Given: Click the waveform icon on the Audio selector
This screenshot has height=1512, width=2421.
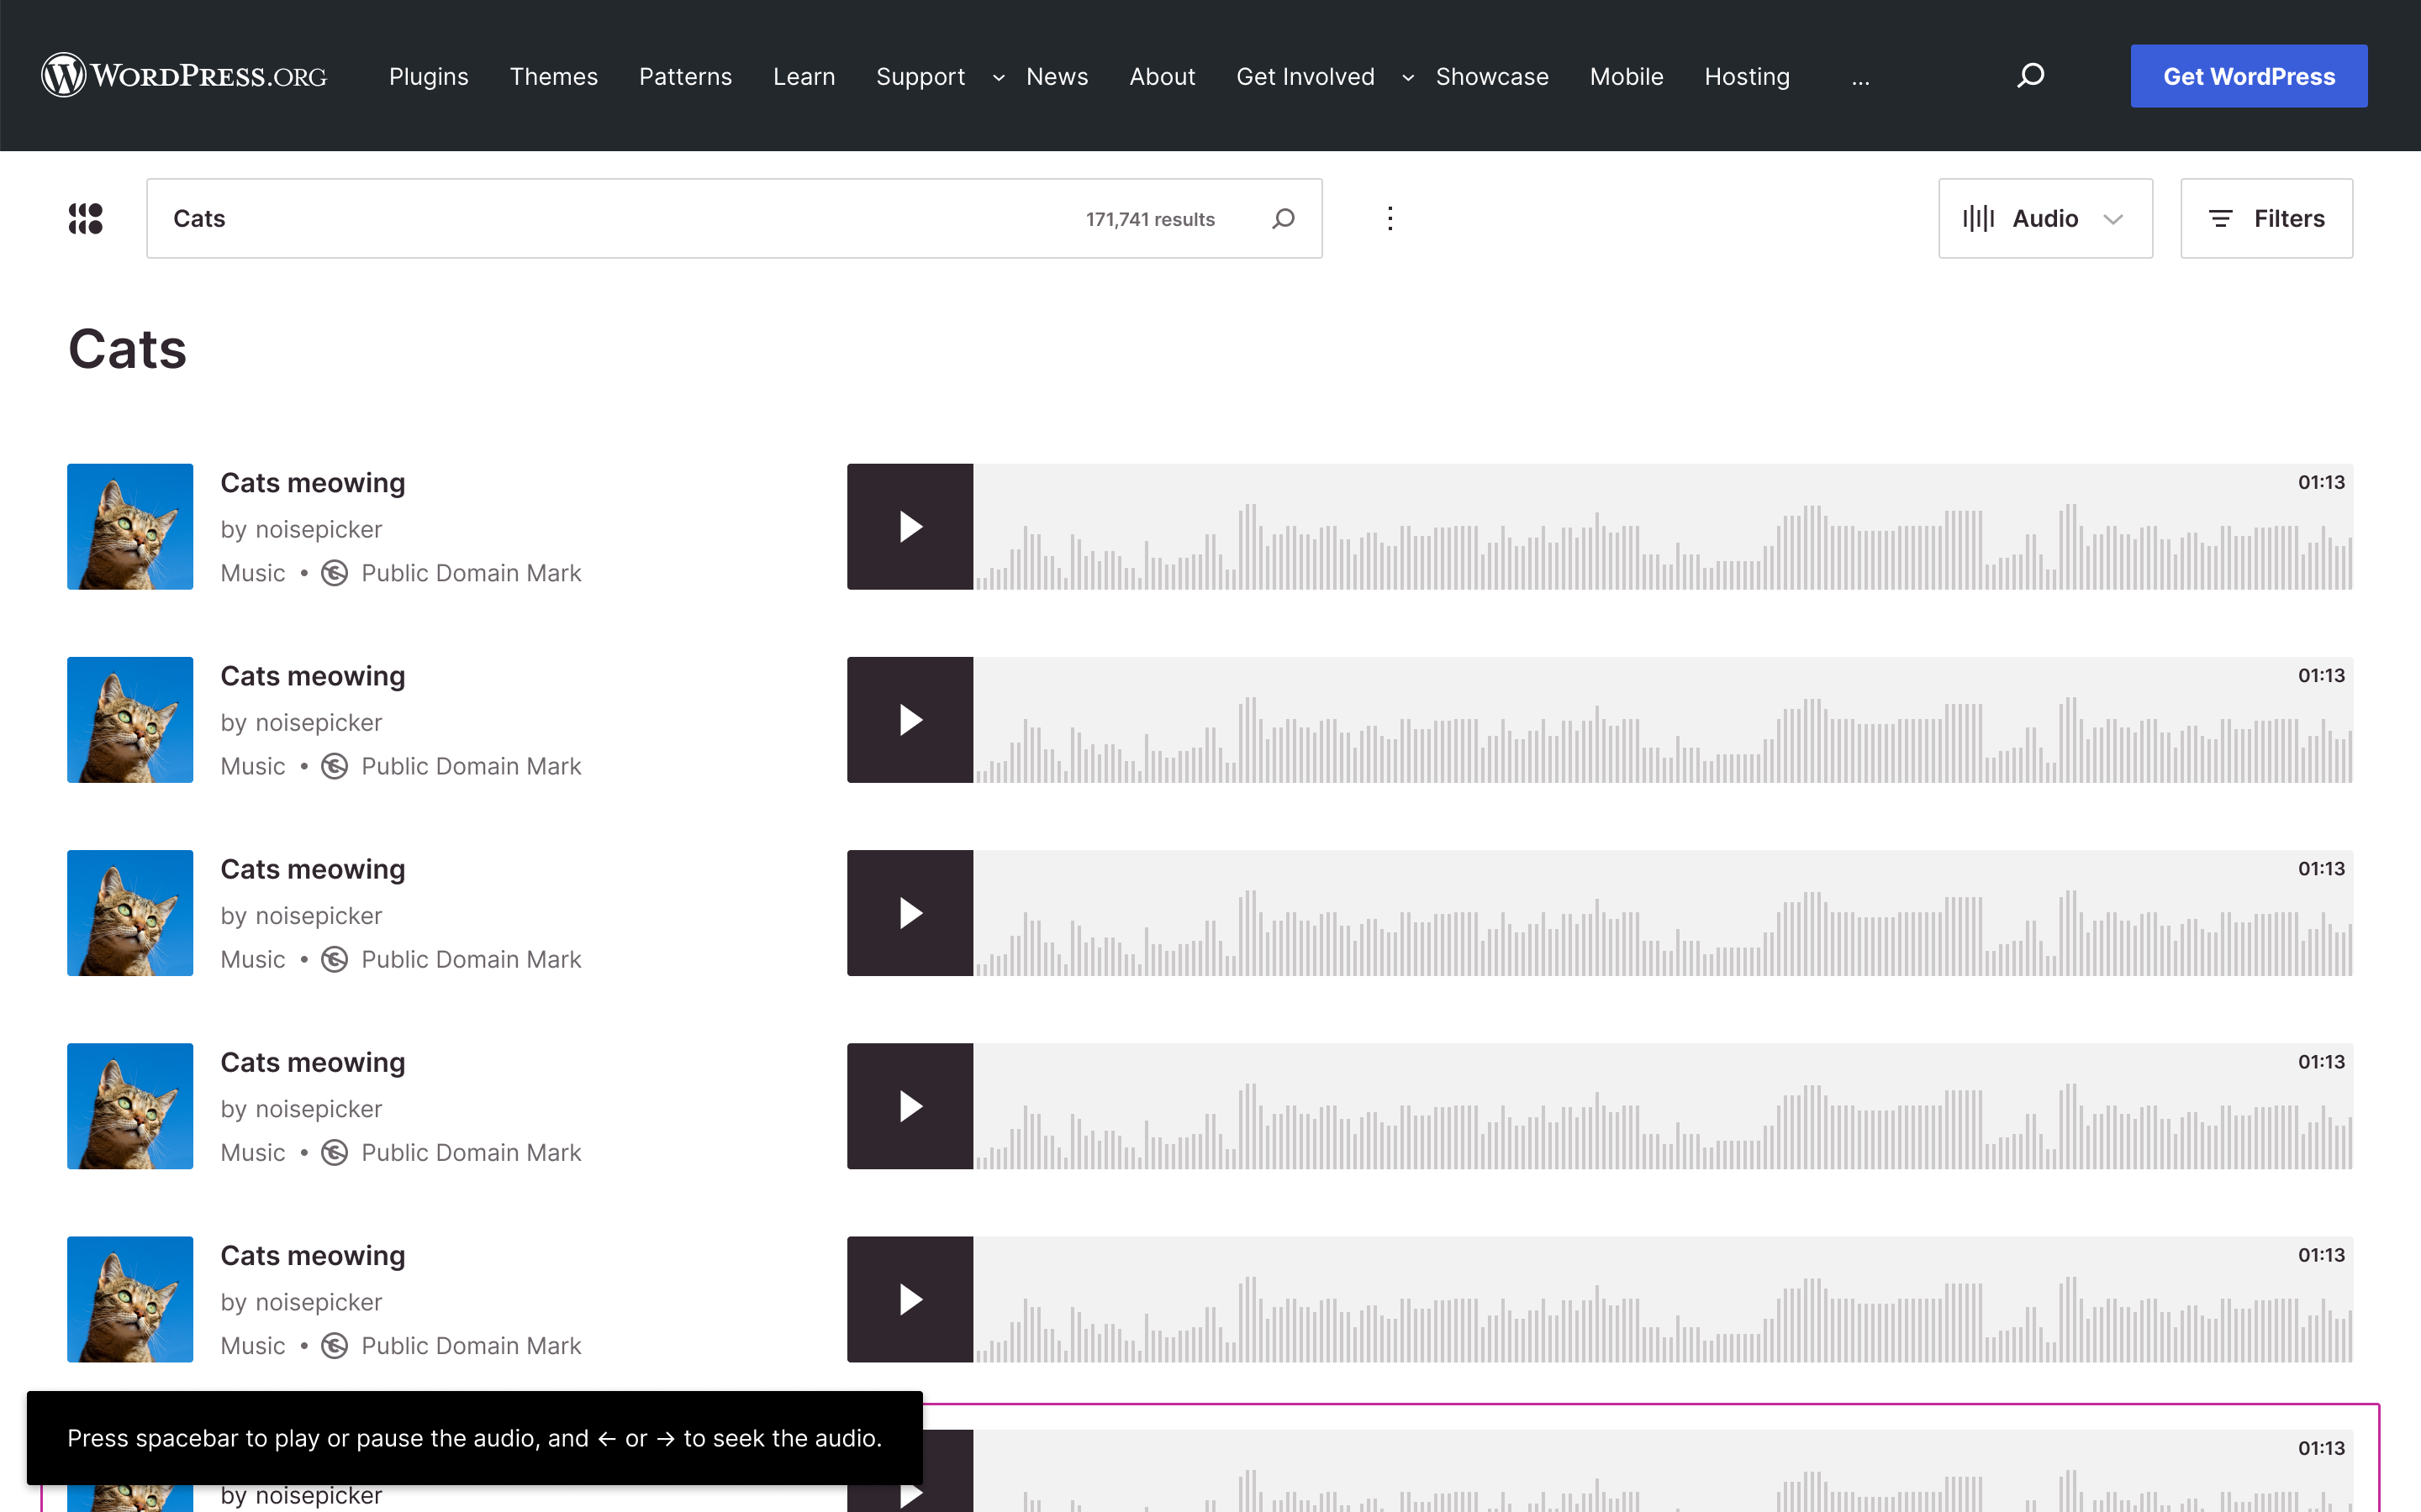Looking at the screenshot, I should tap(1981, 218).
